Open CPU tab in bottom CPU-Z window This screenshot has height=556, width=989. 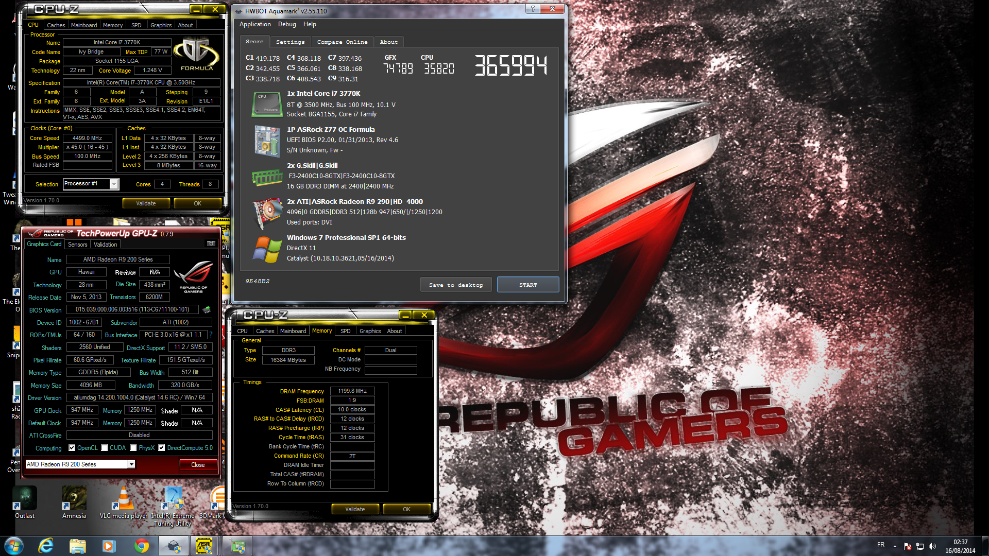tap(242, 331)
